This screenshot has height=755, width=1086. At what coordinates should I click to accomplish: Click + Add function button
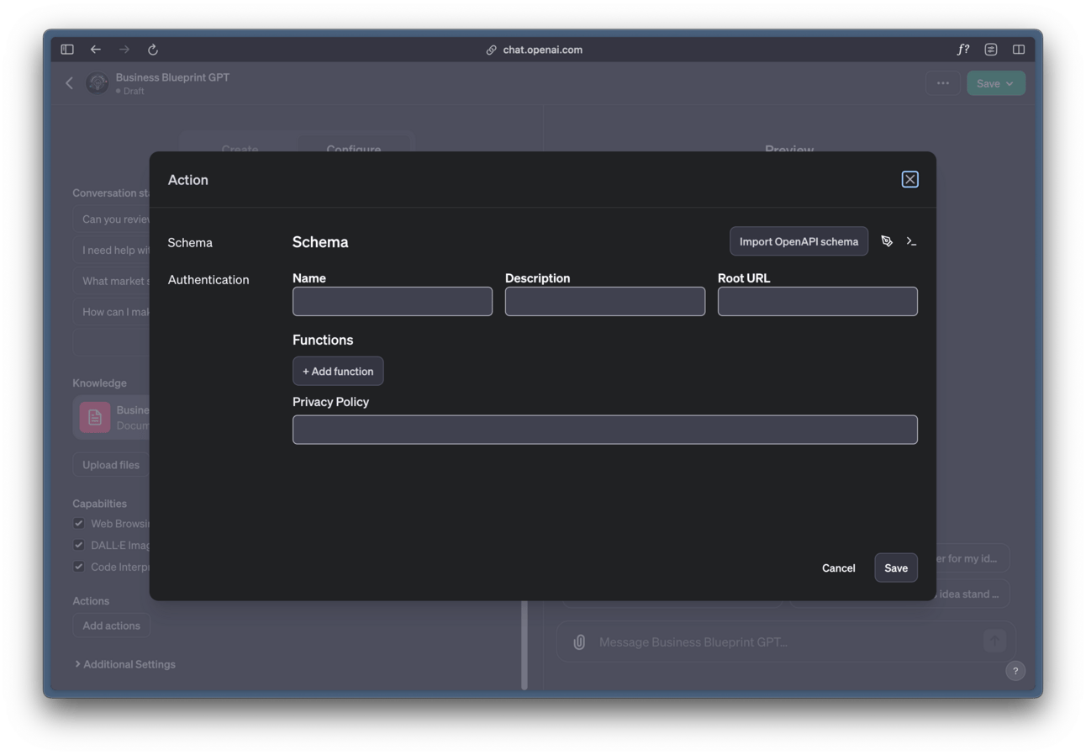coord(338,371)
